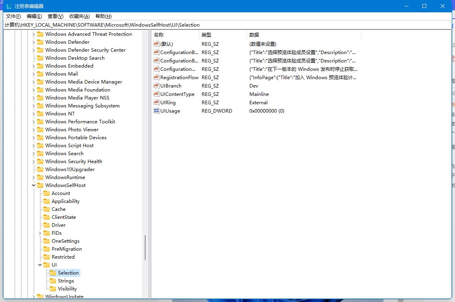Select the UIUsage DWORD value icon

coord(156,111)
